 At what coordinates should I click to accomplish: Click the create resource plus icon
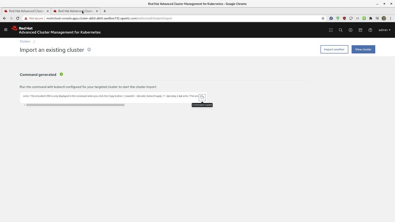351,30
